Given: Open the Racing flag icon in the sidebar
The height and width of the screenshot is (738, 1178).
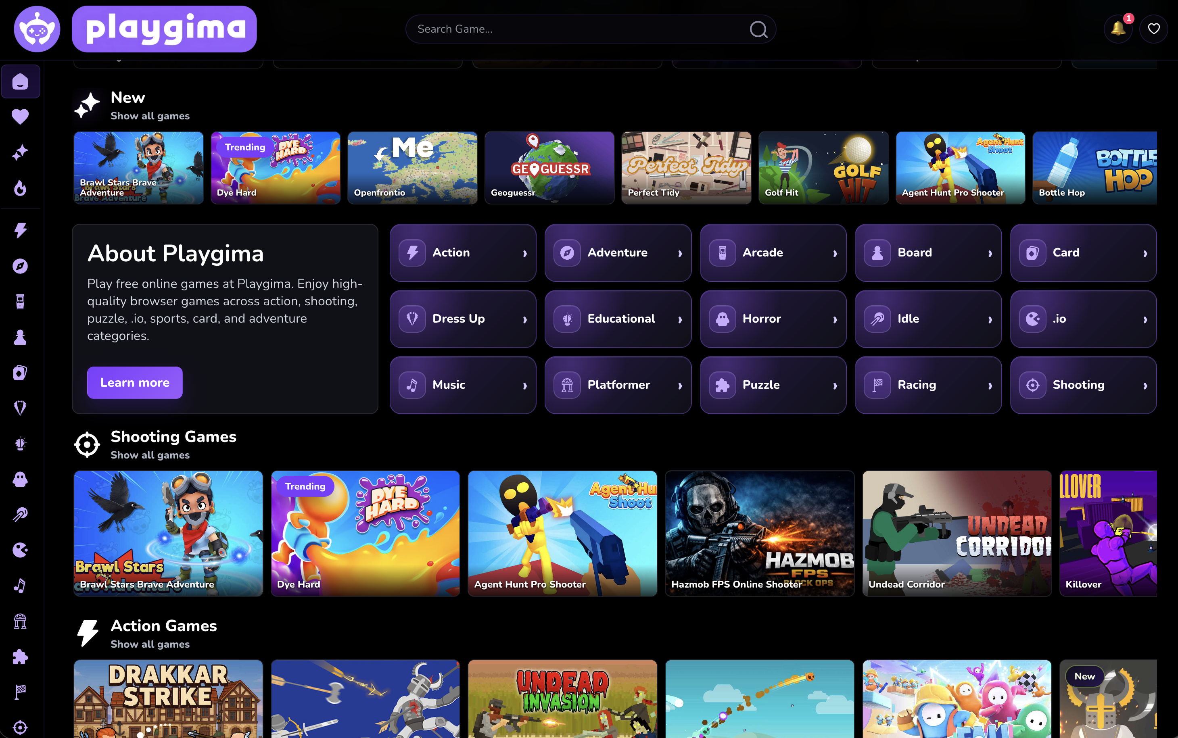Looking at the screenshot, I should coord(20,692).
